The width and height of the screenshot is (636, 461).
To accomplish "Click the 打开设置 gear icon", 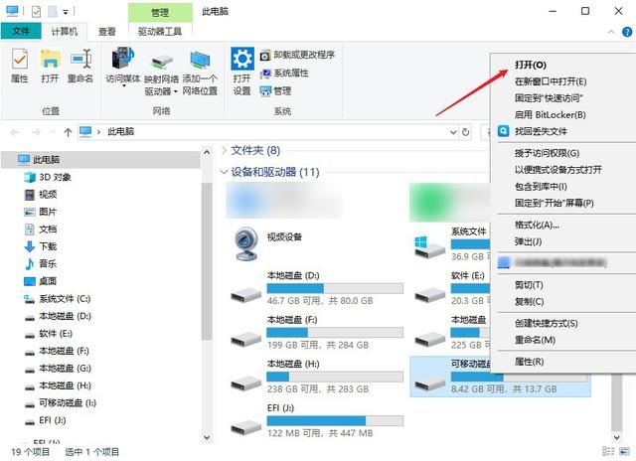I will (242, 59).
